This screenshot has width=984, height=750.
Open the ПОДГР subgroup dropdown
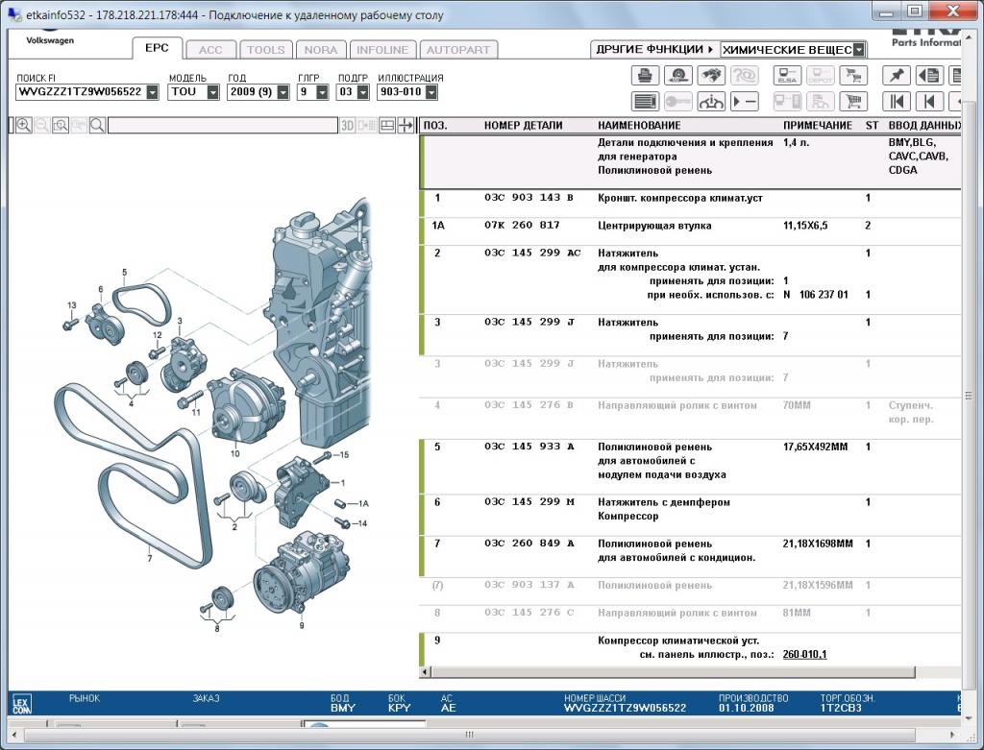tap(362, 92)
